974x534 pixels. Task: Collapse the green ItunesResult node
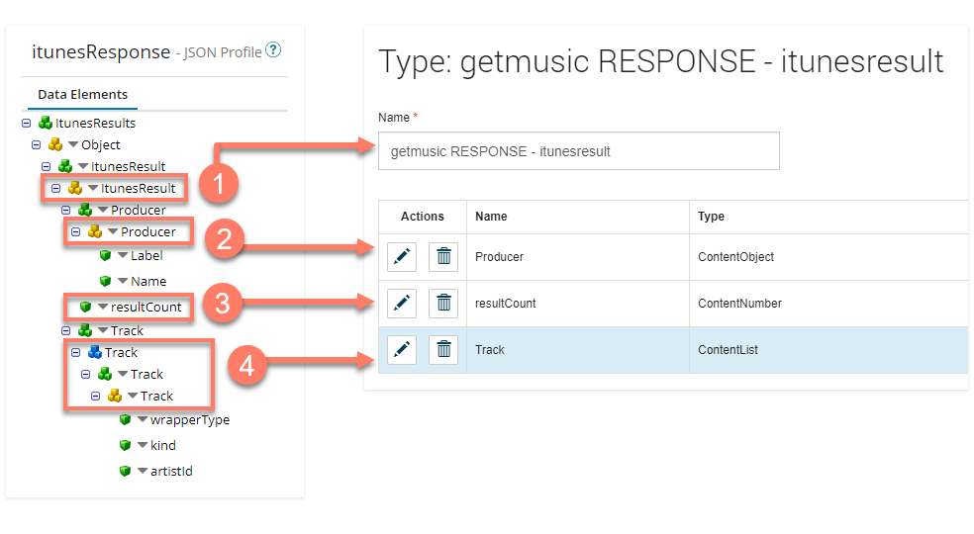coord(46,166)
